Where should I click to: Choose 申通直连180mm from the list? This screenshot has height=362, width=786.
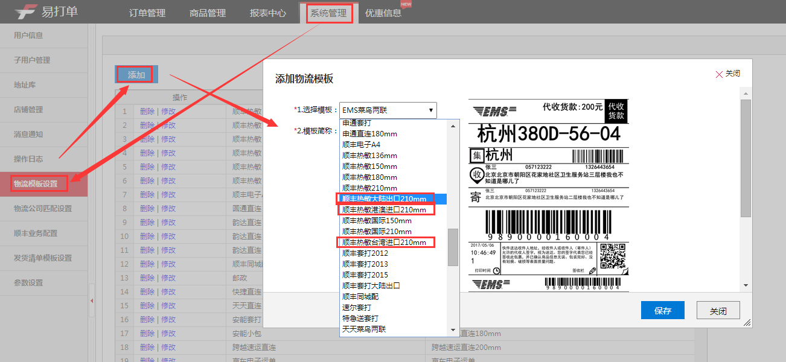pos(394,134)
